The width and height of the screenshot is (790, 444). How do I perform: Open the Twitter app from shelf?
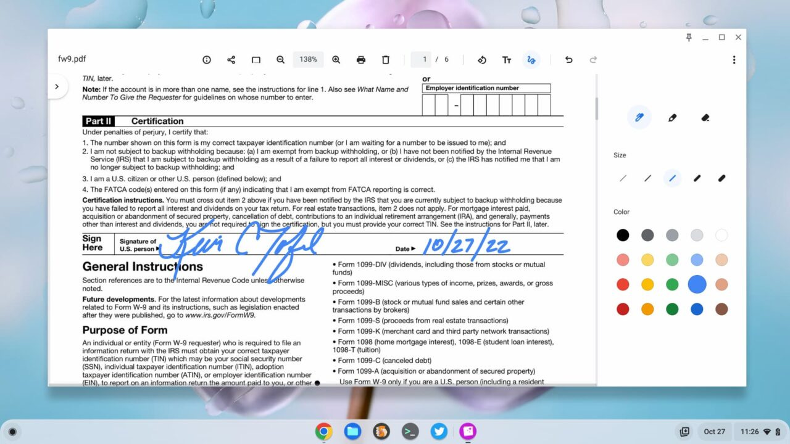pos(439,432)
